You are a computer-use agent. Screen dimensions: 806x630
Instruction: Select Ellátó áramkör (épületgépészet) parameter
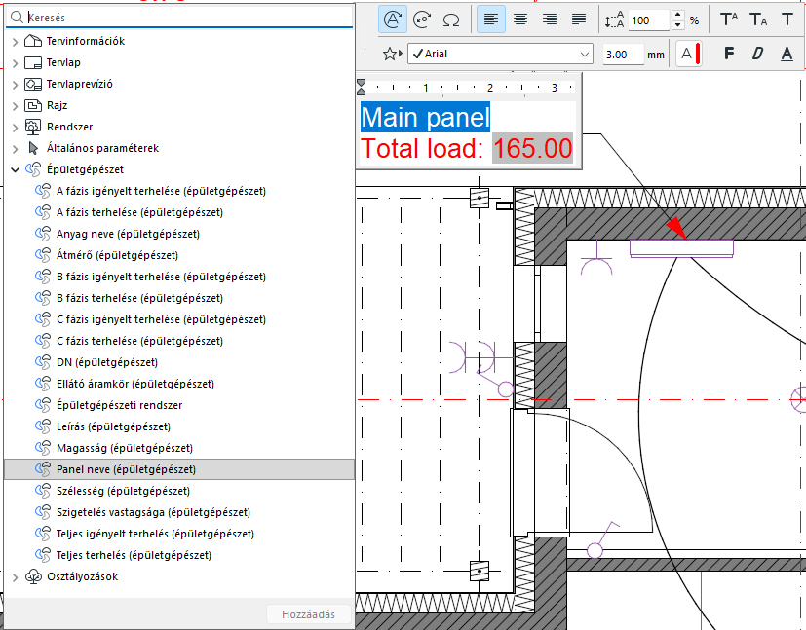pyautogui.click(x=179, y=384)
